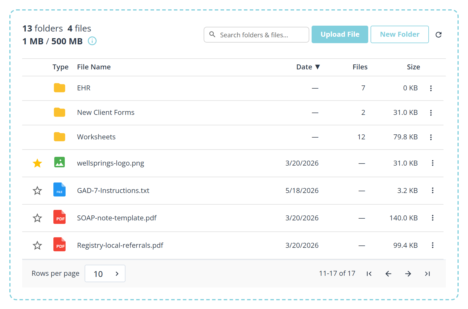
Task: Click the PDF icon for SOAP-note-template.pdf
Action: coord(60,217)
